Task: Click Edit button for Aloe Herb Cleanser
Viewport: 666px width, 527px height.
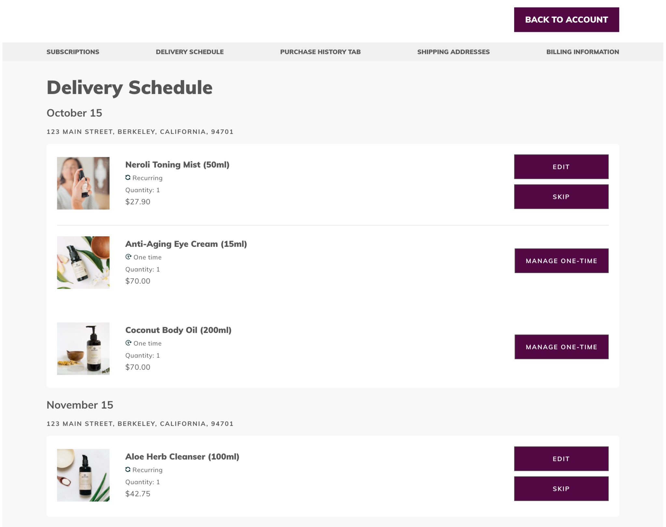Action: [561, 458]
